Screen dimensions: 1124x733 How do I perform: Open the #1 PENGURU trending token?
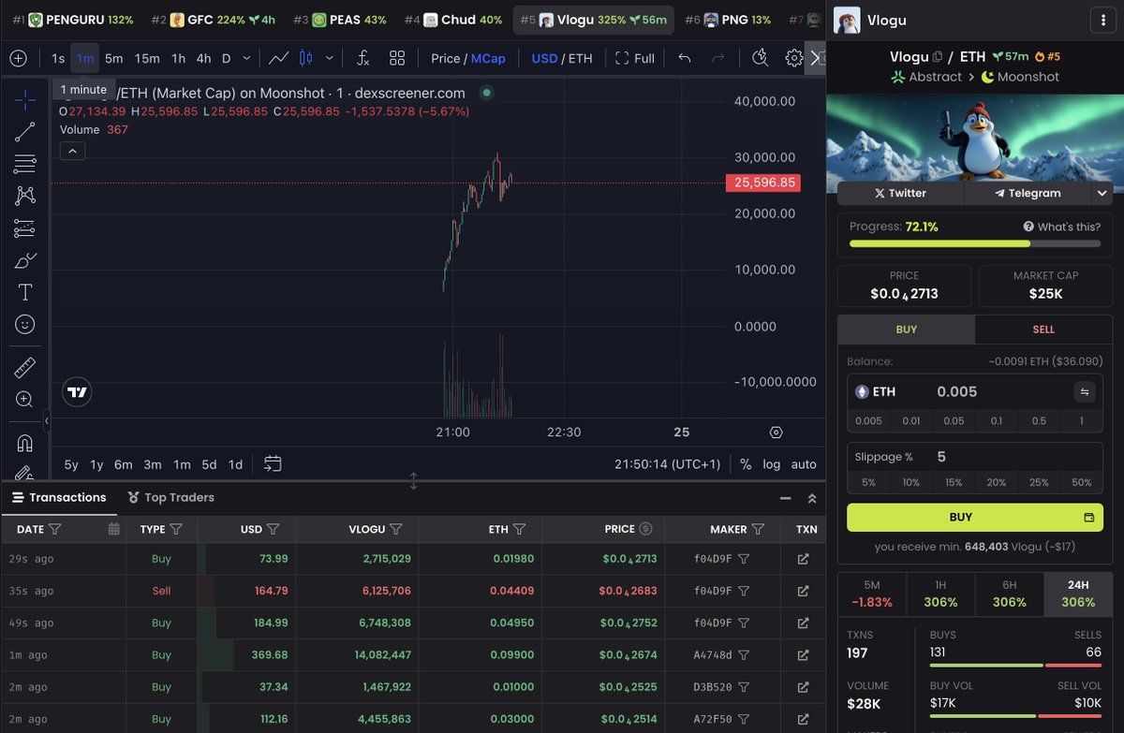coord(73,20)
